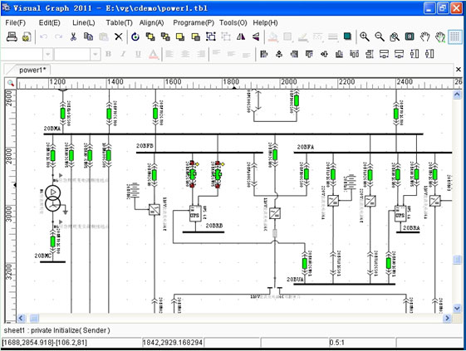This screenshot has width=466, height=351.
Task: Open the File(F) menu
Action: [16, 22]
